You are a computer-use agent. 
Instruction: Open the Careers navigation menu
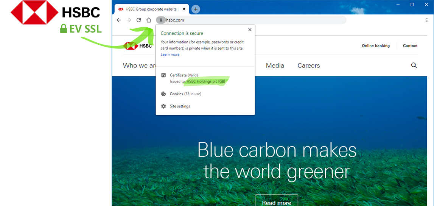308,66
